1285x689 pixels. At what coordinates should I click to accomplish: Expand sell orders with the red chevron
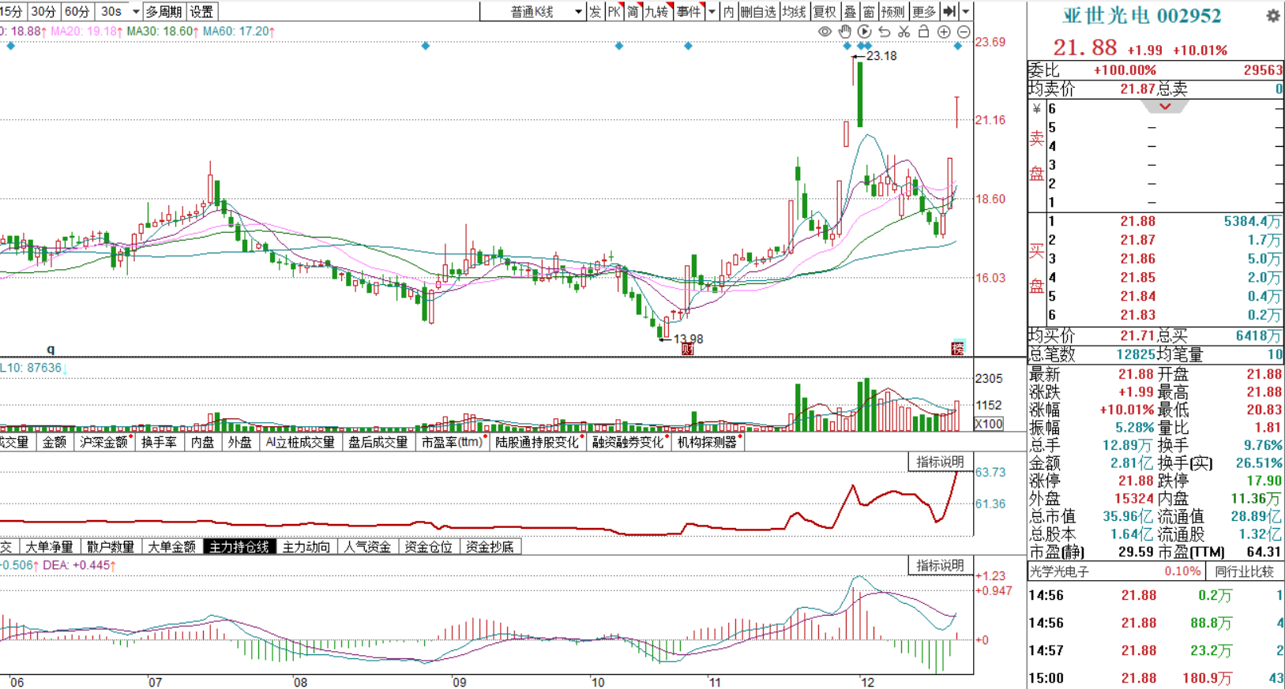pos(1165,107)
